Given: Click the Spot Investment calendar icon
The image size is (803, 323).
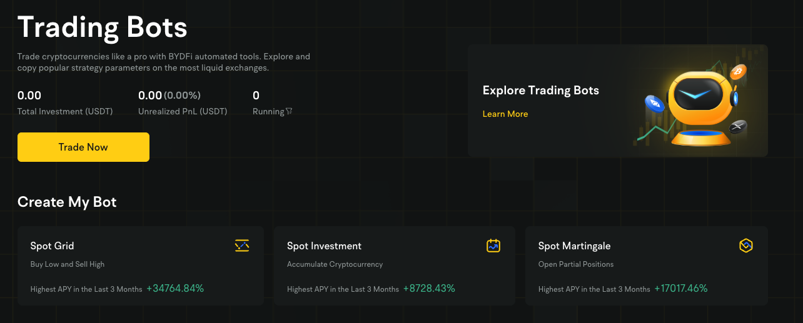Looking at the screenshot, I should click(x=493, y=246).
